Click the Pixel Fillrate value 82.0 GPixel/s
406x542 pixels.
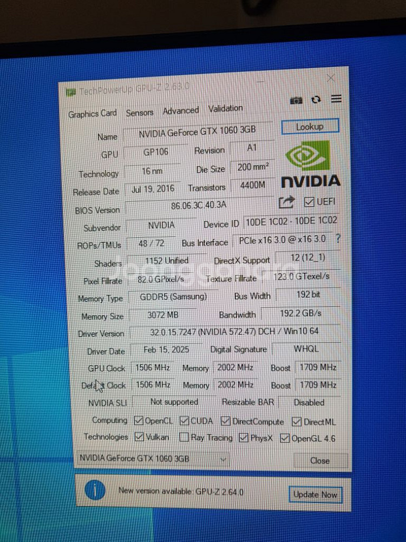click(x=161, y=279)
